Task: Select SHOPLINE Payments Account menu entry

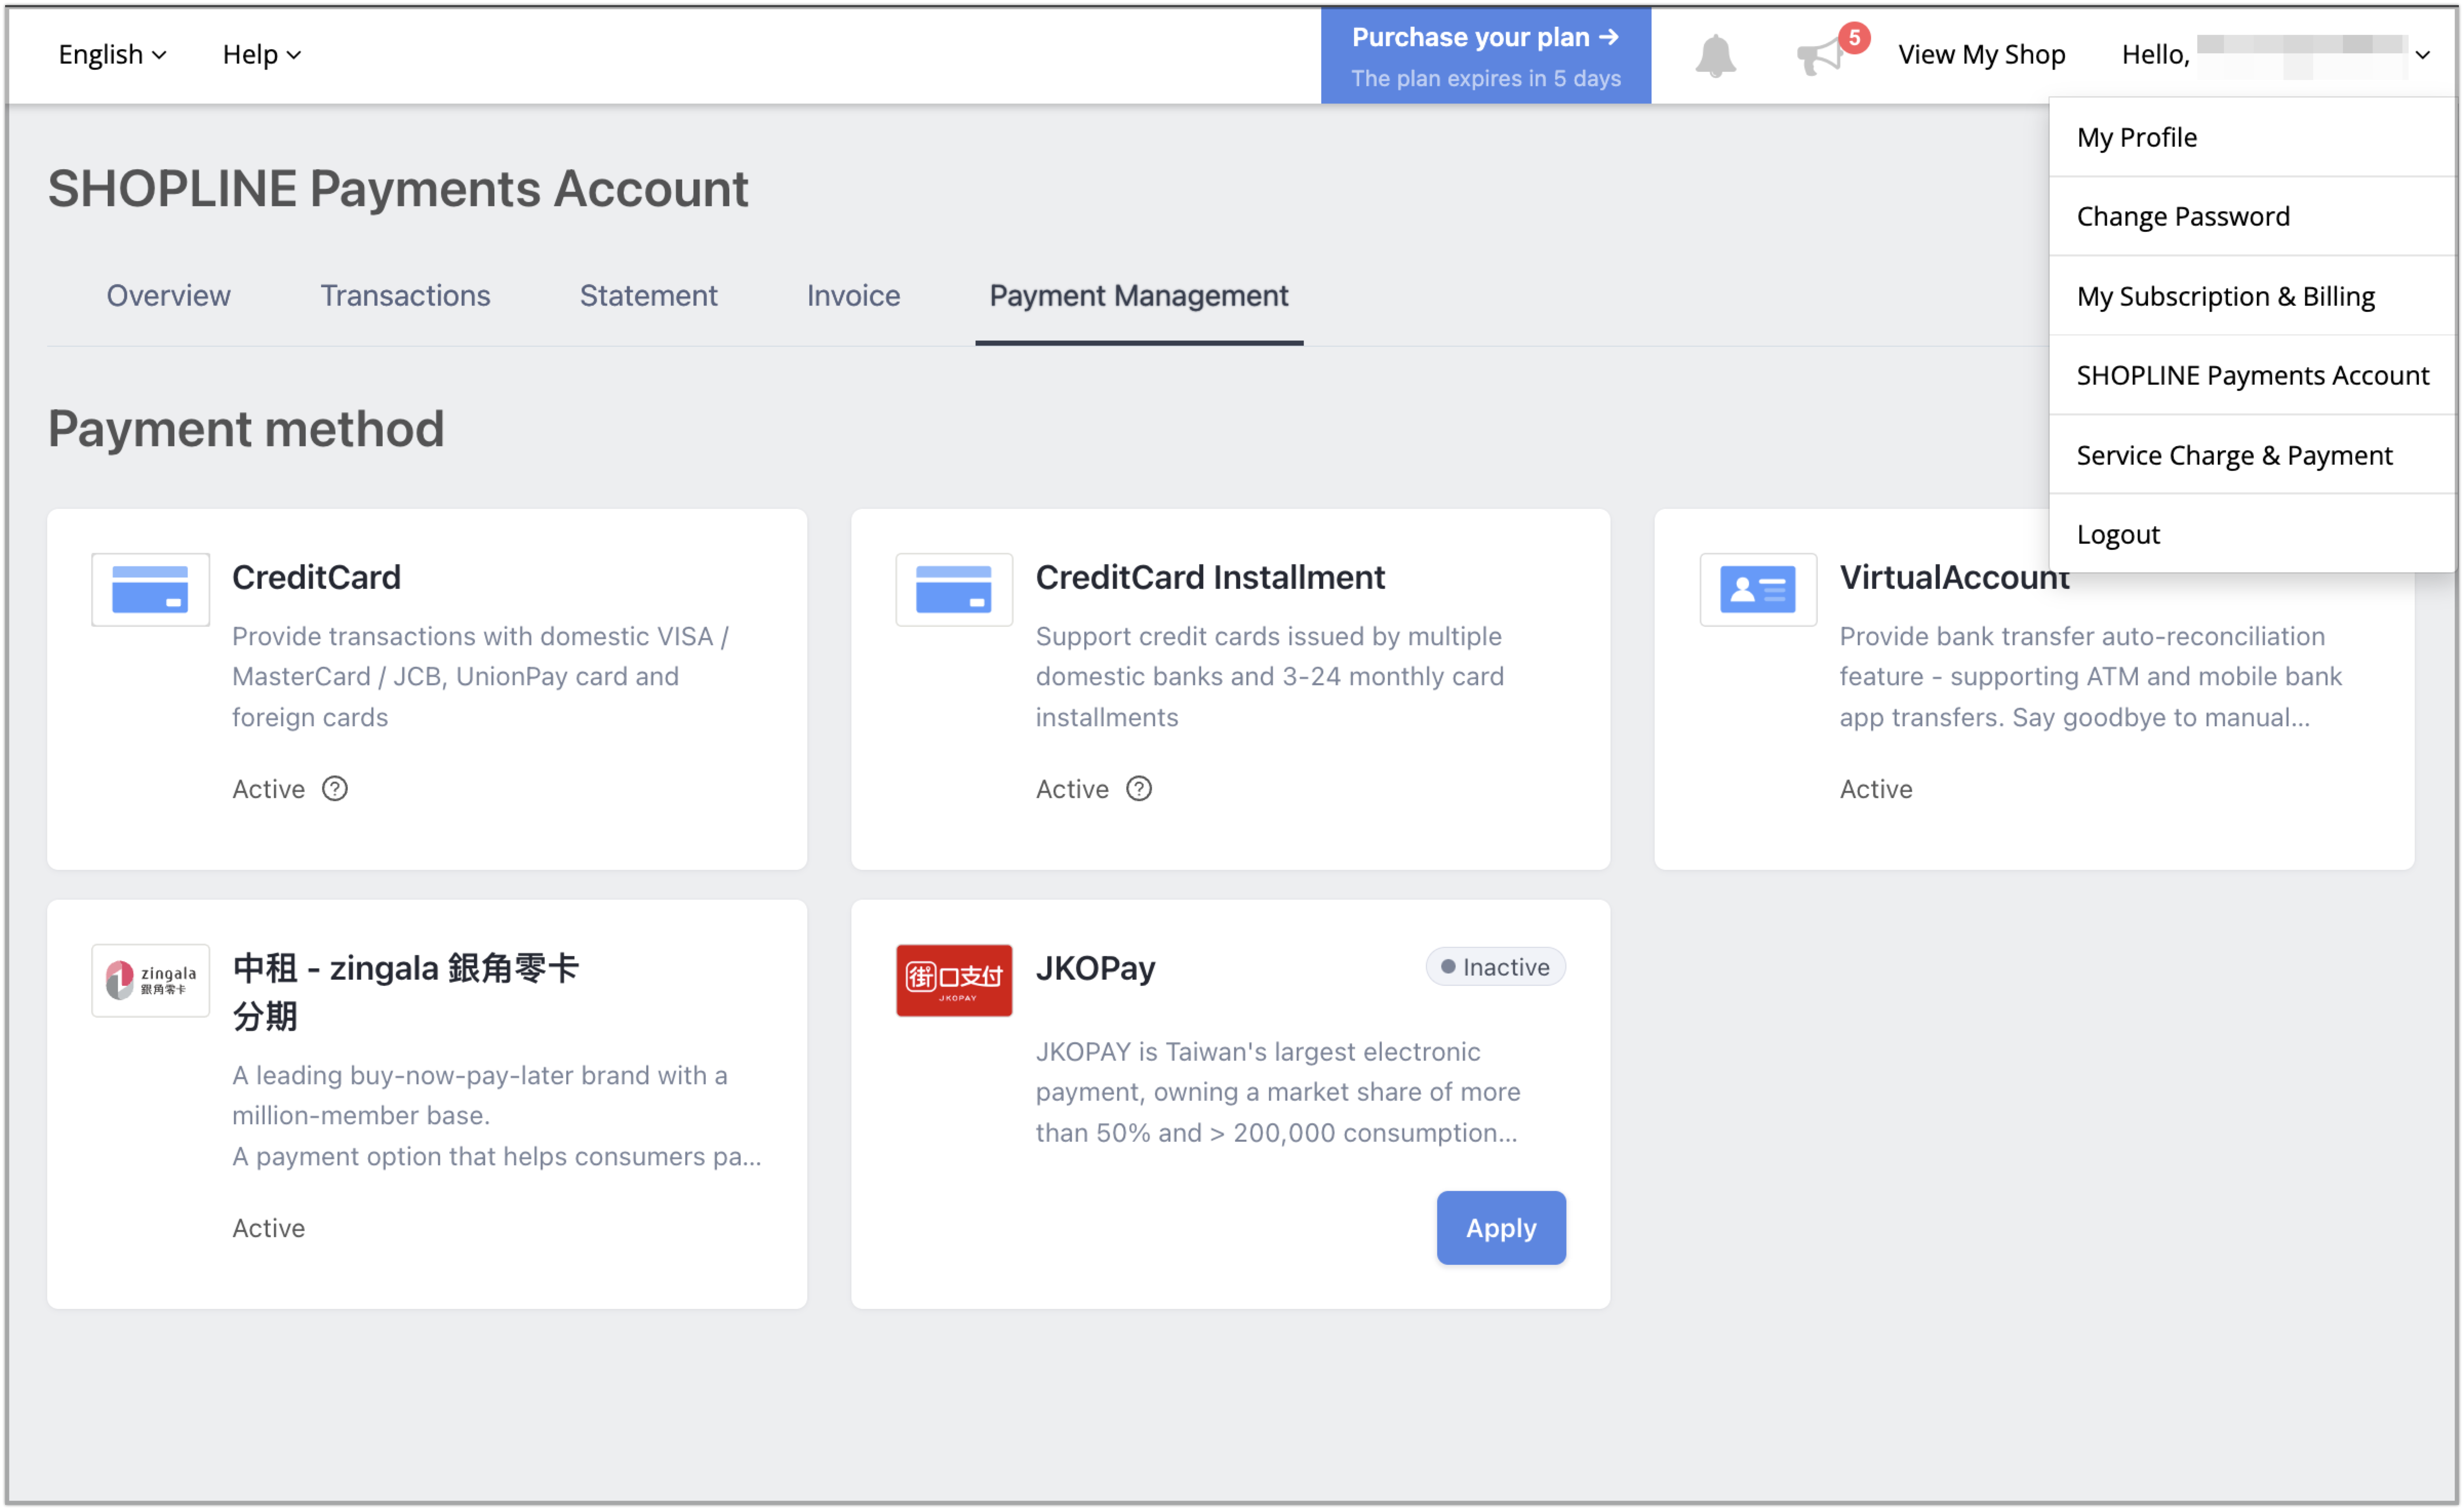Action: coord(2252,375)
